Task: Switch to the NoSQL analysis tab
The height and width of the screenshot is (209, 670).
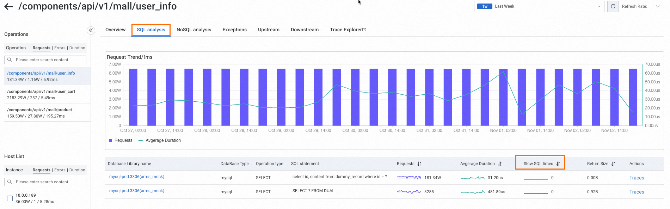Action: point(194,30)
